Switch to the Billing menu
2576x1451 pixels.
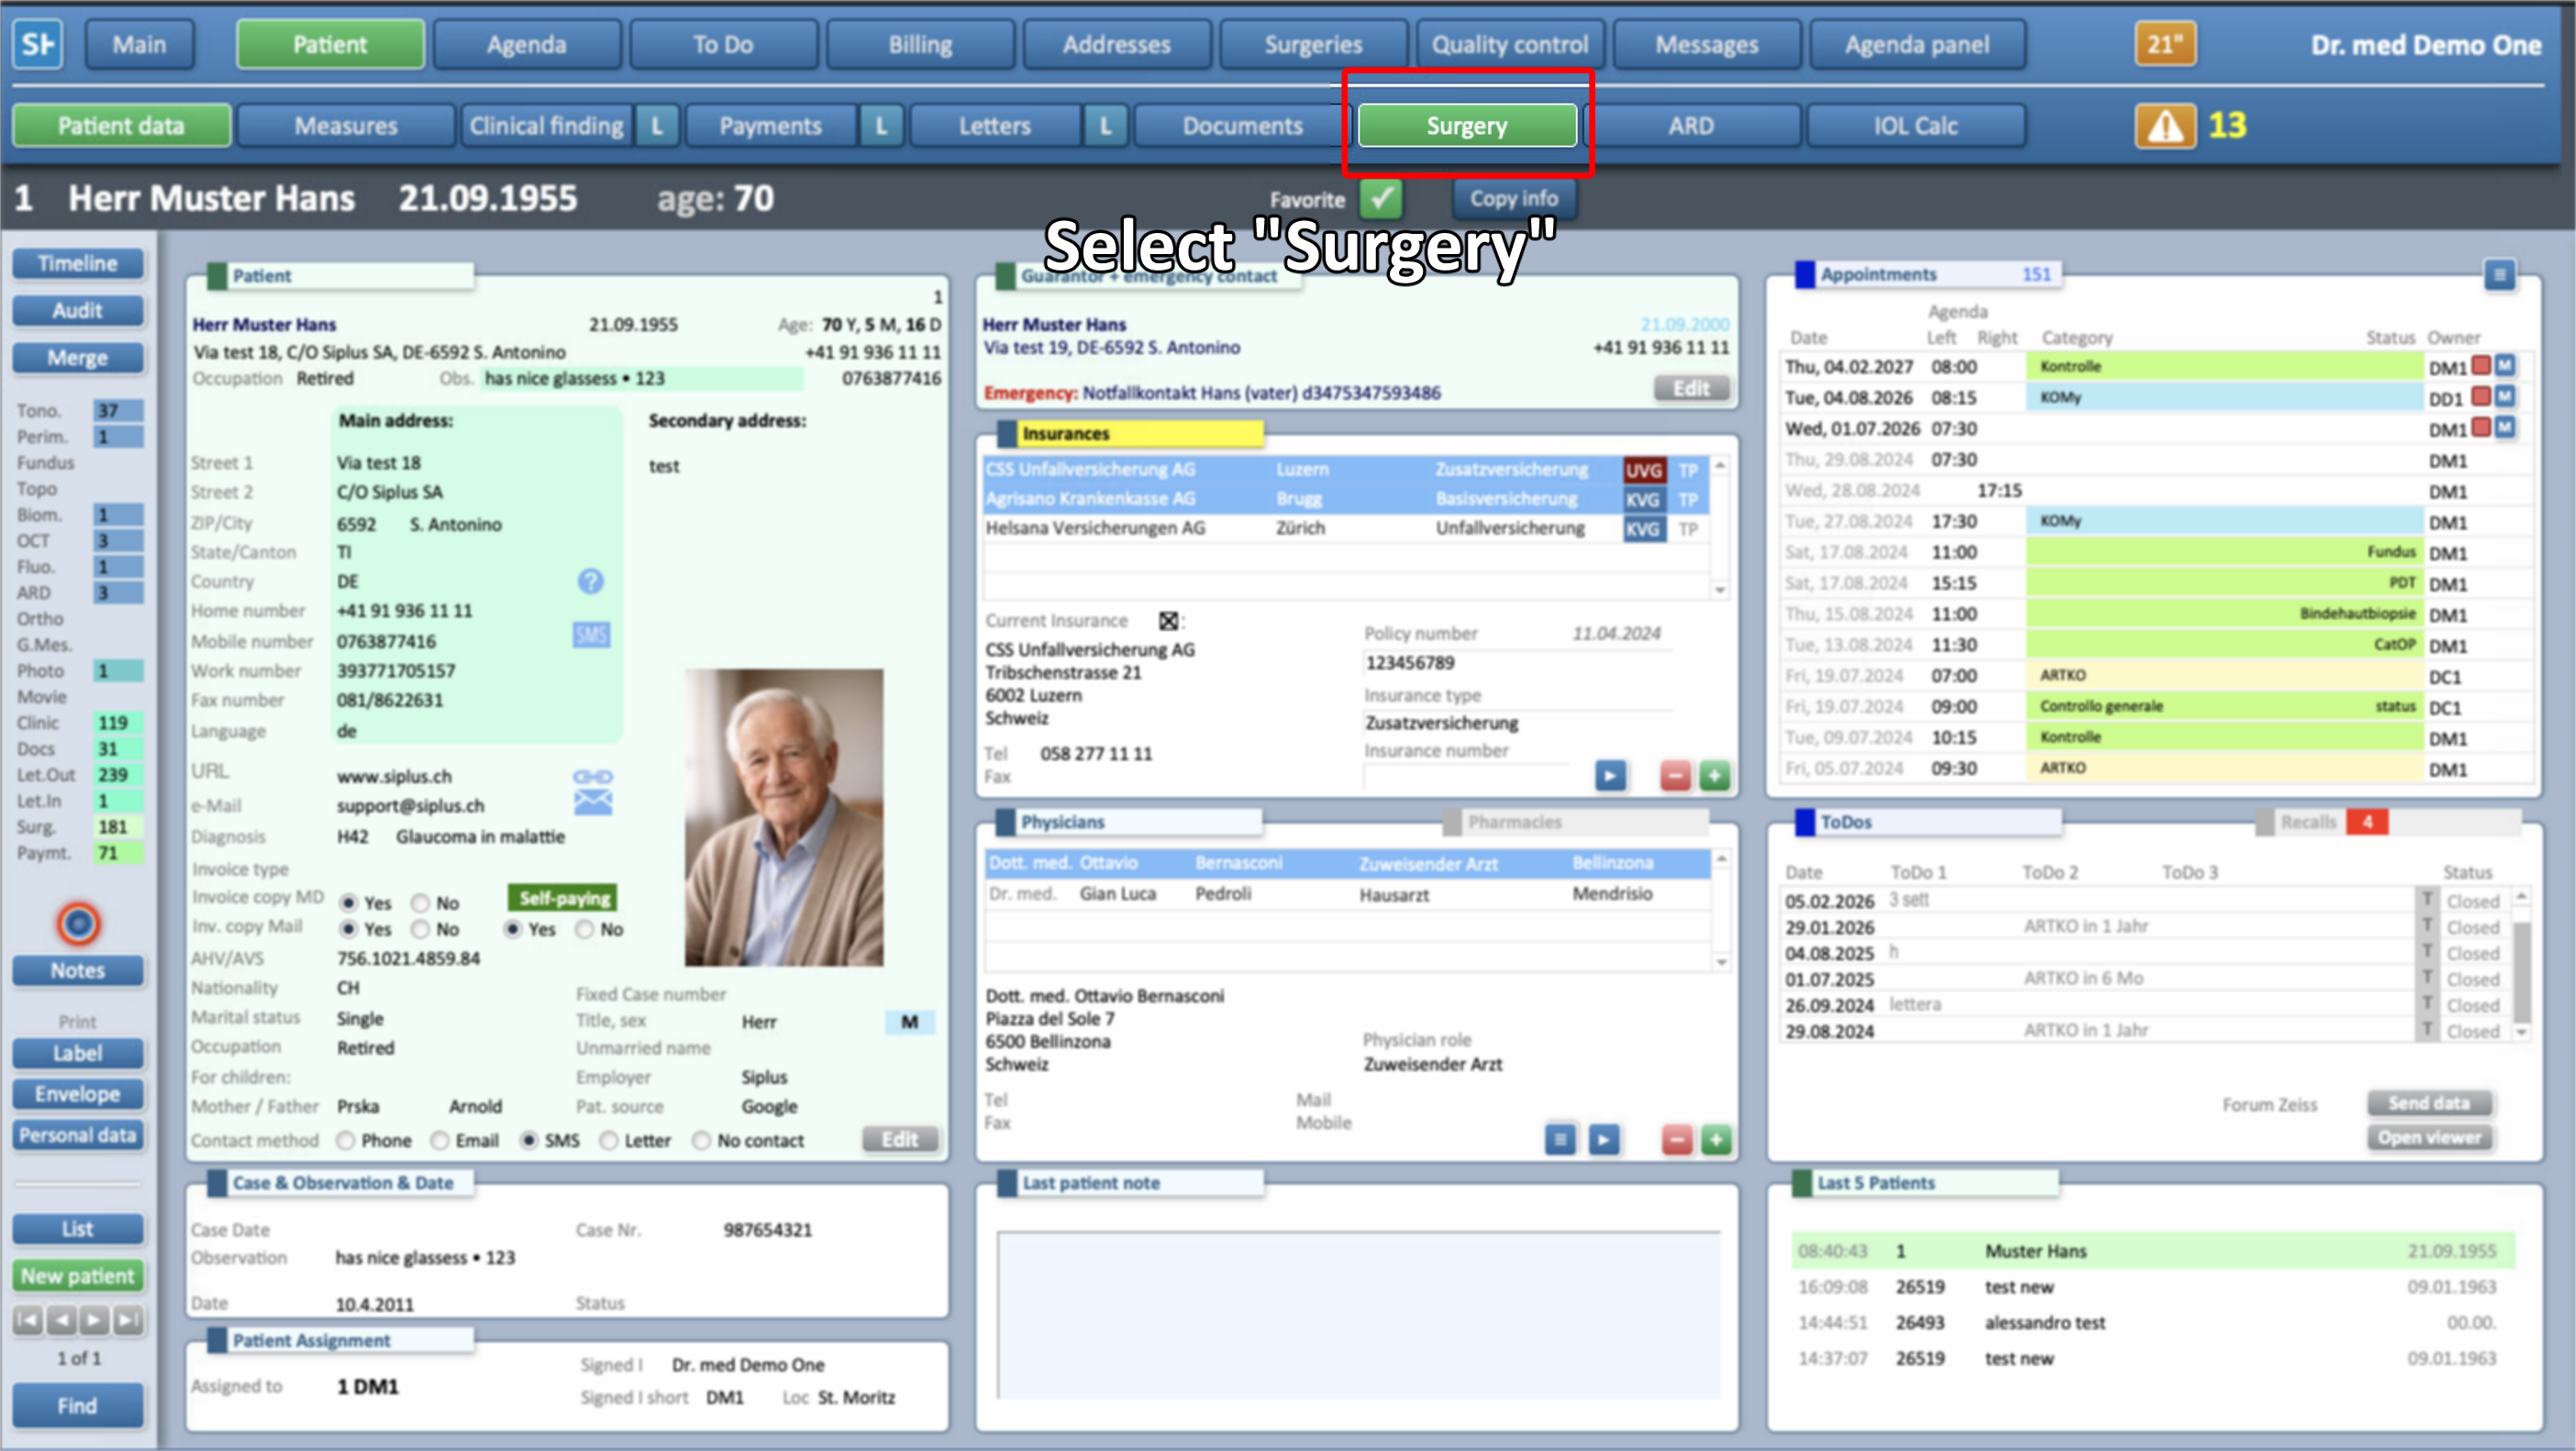click(919, 45)
